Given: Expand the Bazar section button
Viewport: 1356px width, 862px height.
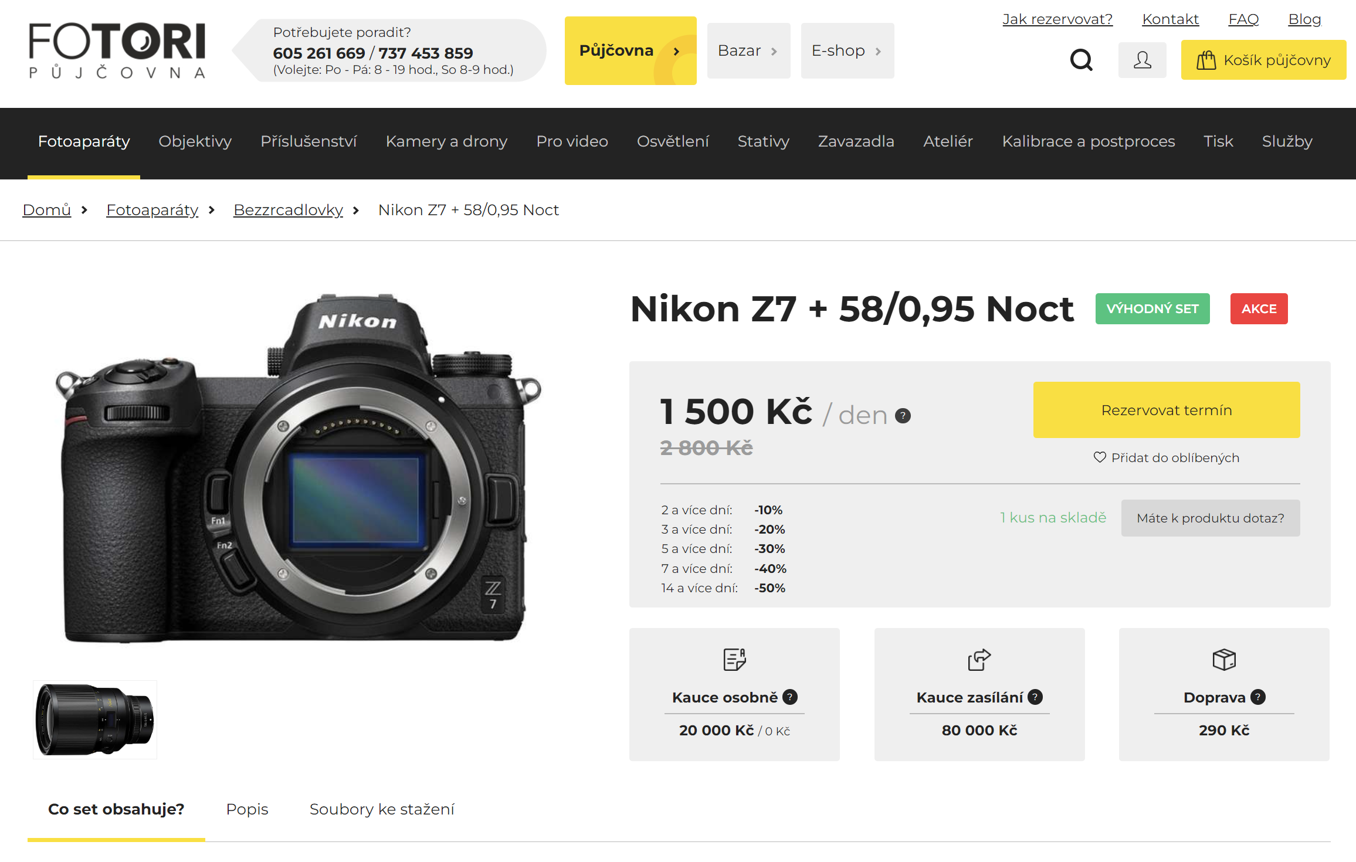Looking at the screenshot, I should tap(748, 50).
